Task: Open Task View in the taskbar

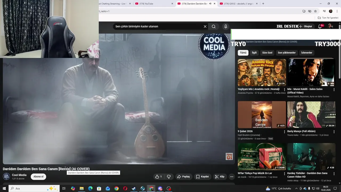Action: tap(64, 189)
